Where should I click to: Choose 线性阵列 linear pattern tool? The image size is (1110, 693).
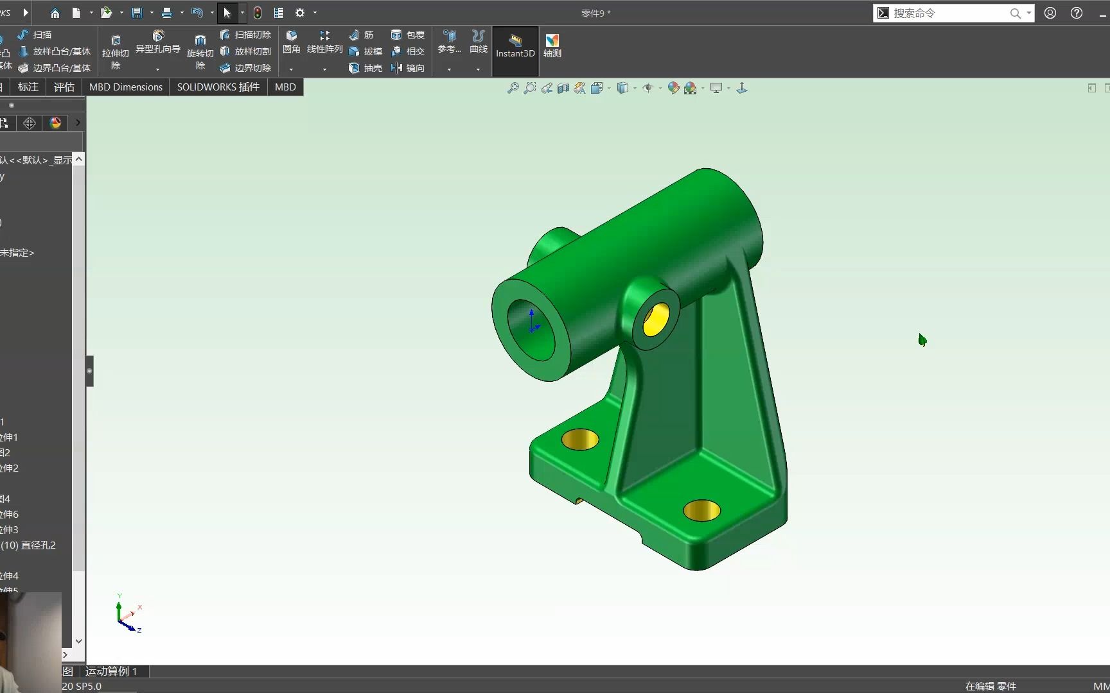click(325, 42)
